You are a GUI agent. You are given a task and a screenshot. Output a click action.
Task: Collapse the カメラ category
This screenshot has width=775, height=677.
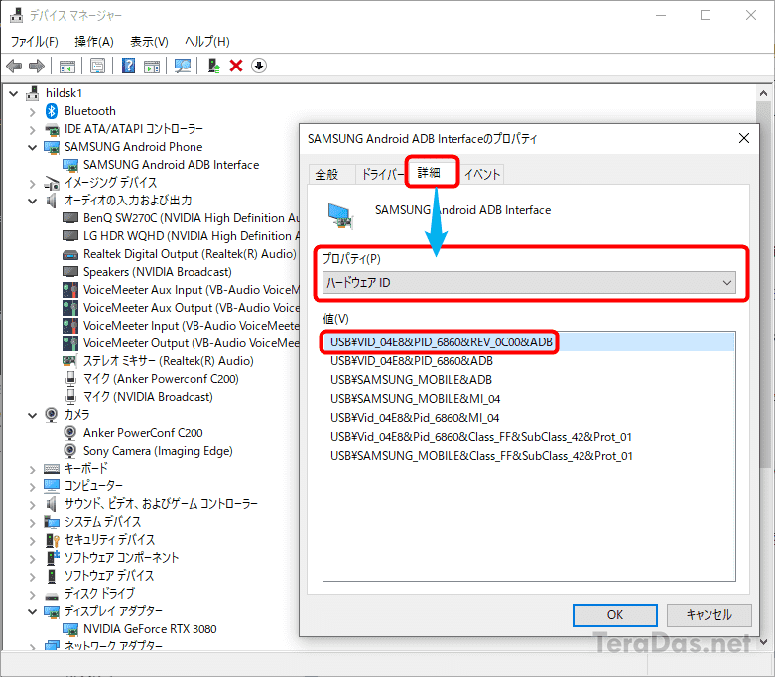tap(33, 415)
